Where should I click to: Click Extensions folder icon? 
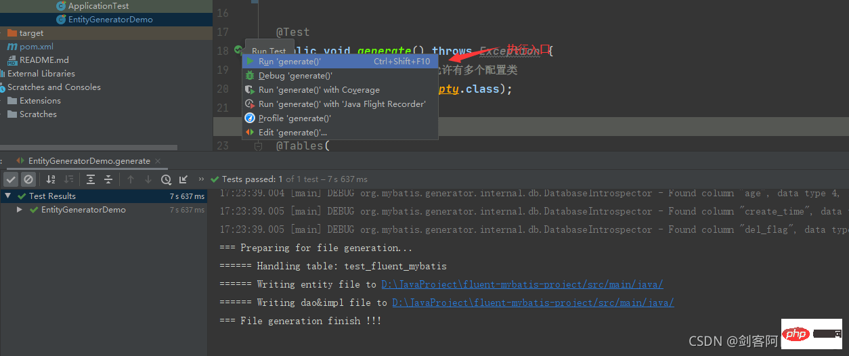(x=12, y=101)
